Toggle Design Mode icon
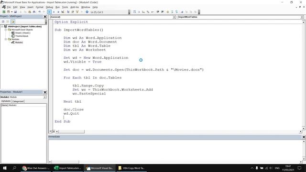This screenshot has height=172, width=306. coord(63,12)
